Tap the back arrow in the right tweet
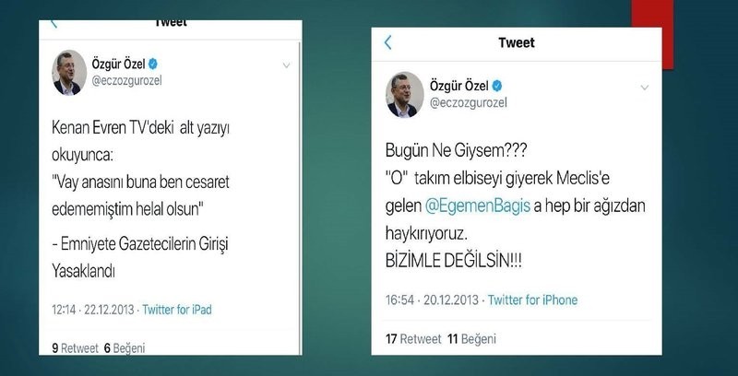 pos(387,42)
